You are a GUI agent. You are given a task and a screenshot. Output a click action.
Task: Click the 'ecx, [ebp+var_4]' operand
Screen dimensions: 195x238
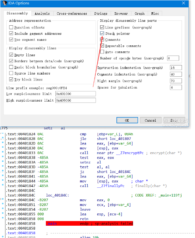(x=114, y=205)
